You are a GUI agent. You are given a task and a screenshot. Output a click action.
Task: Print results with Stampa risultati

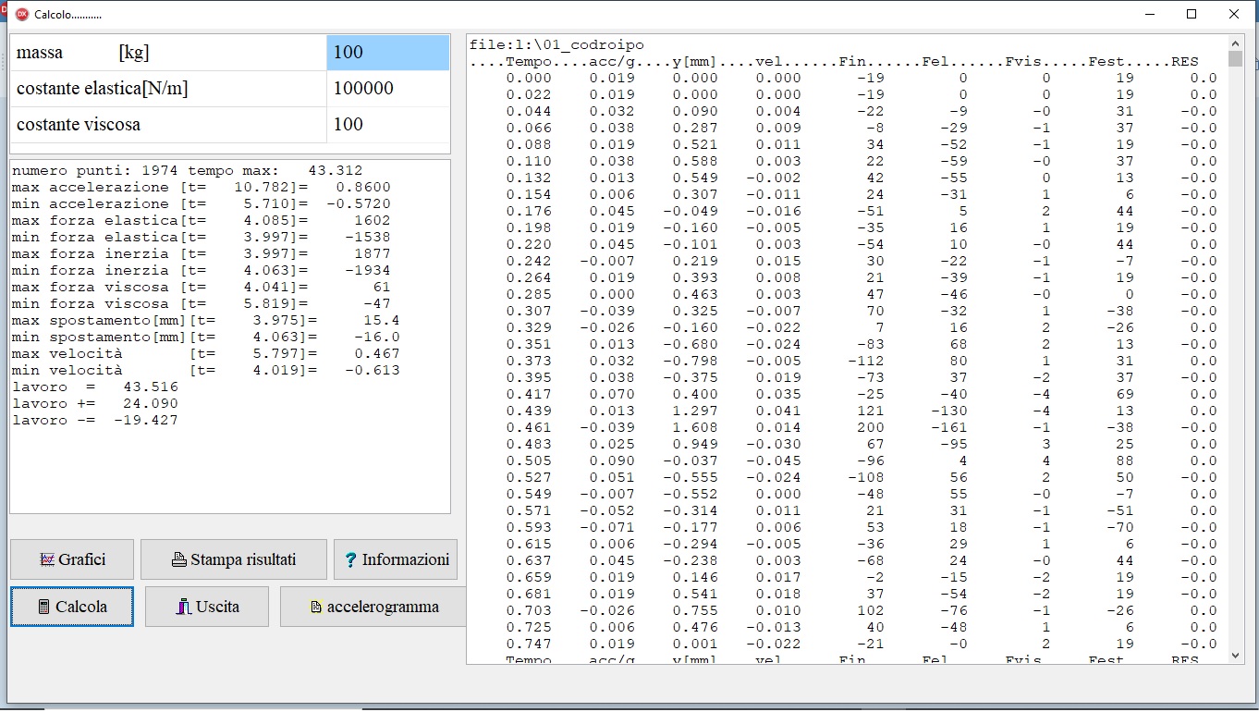(x=234, y=559)
